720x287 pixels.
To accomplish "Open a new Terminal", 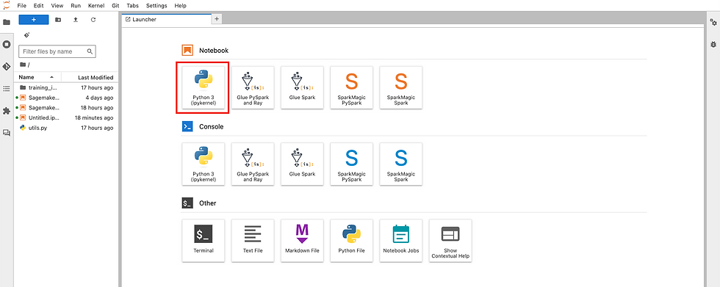I will [x=204, y=241].
